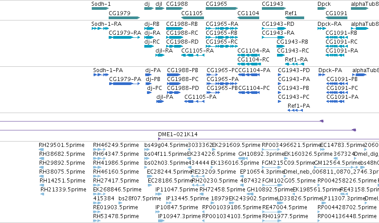
Task: Select the CG1943-RD transcript
Action: click(273, 28)
